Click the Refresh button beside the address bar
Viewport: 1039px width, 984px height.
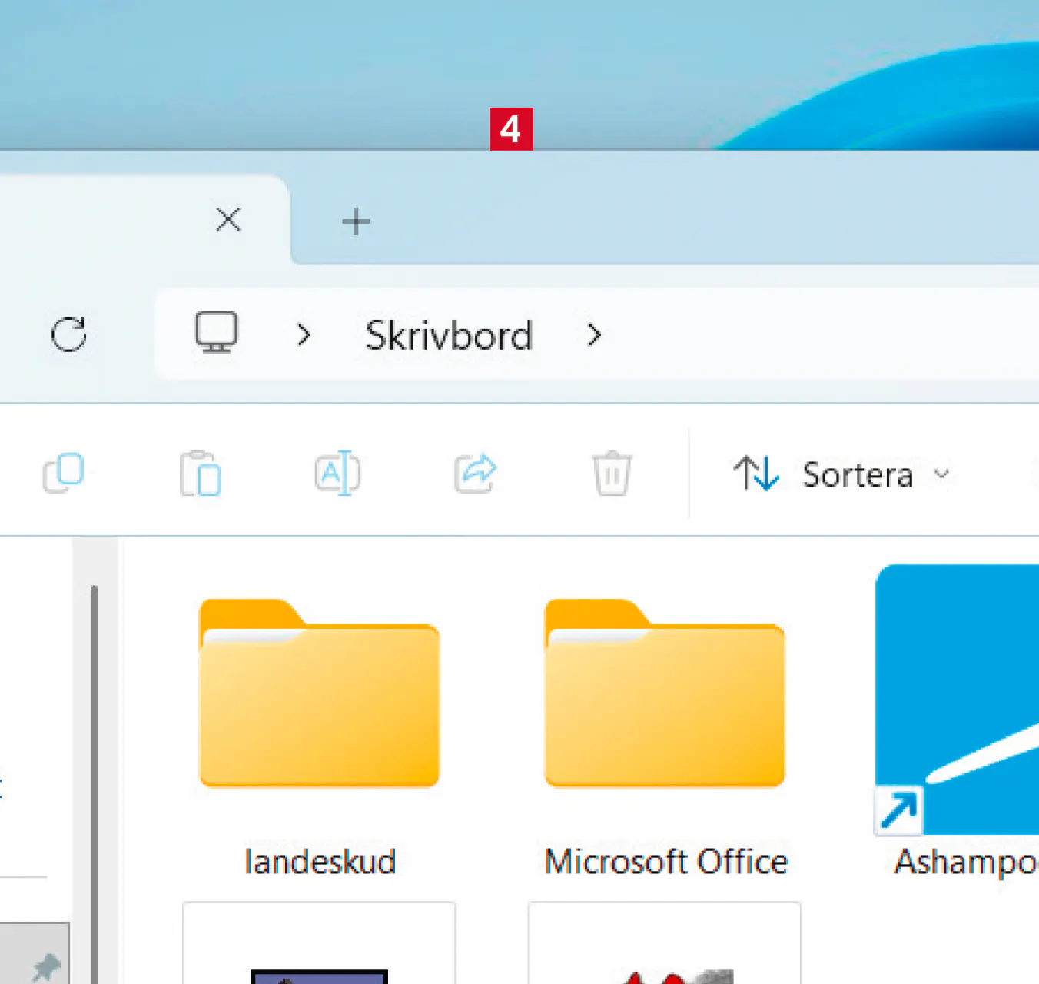(x=68, y=335)
